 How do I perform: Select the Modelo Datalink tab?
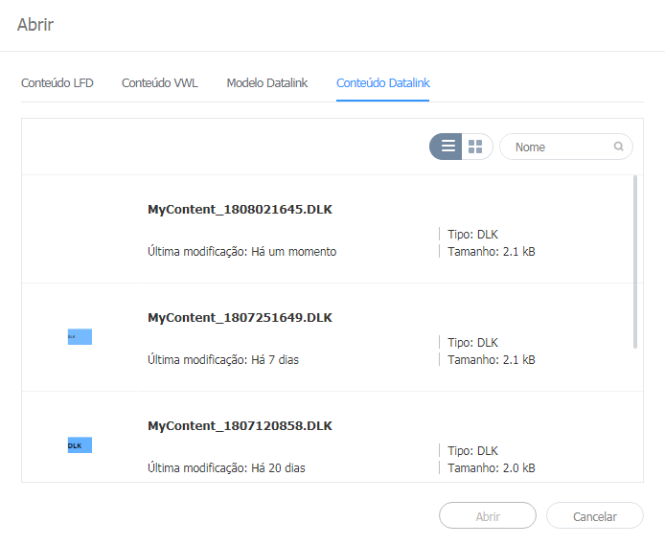point(267,83)
